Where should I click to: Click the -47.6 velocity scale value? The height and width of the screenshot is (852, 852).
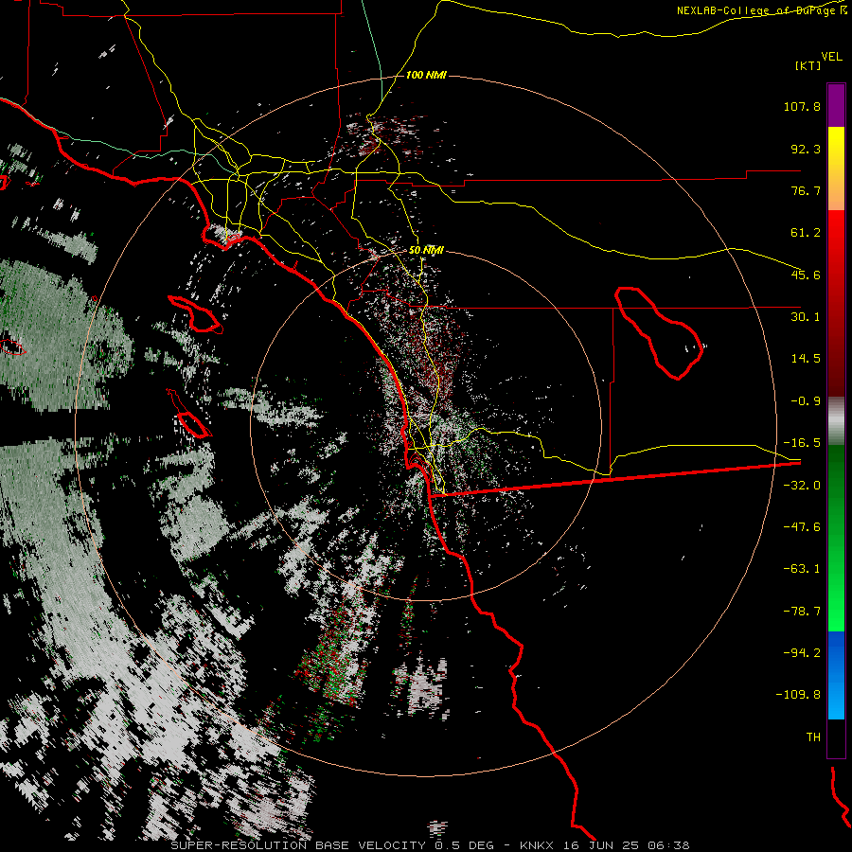click(x=802, y=527)
